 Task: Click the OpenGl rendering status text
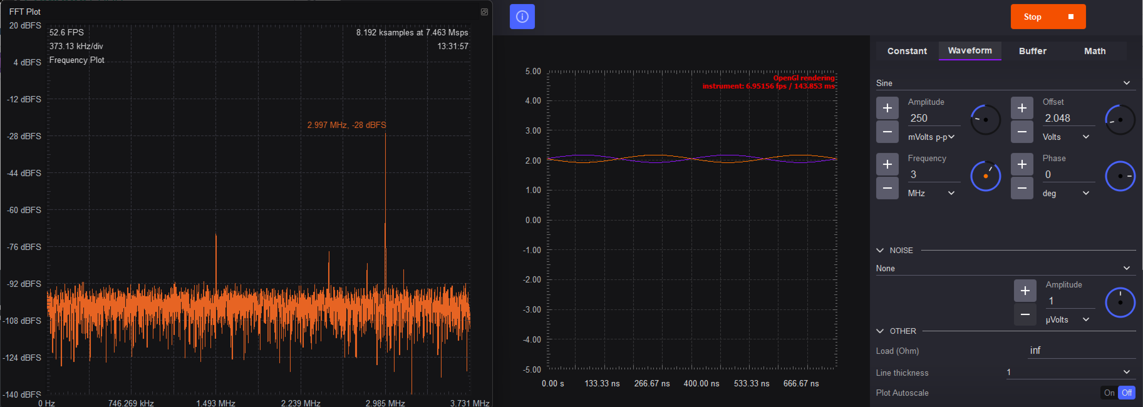(x=804, y=78)
